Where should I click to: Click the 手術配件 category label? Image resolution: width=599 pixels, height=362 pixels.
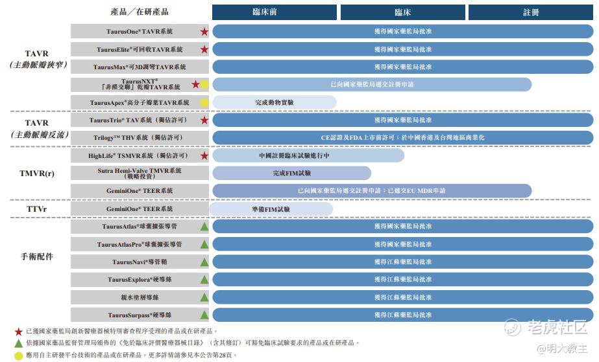tap(37, 256)
